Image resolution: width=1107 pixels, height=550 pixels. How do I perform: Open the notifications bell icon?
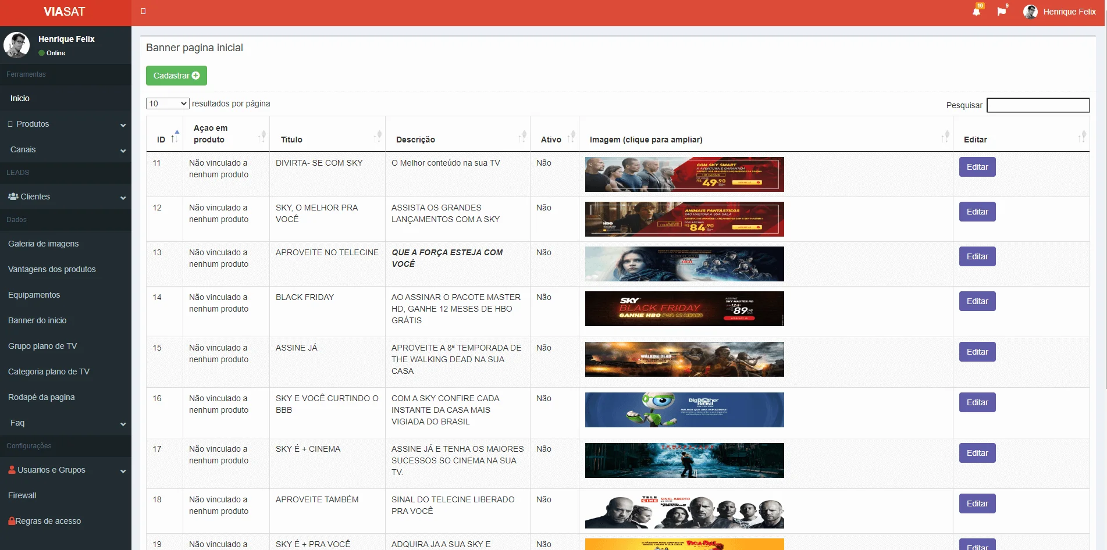point(976,12)
